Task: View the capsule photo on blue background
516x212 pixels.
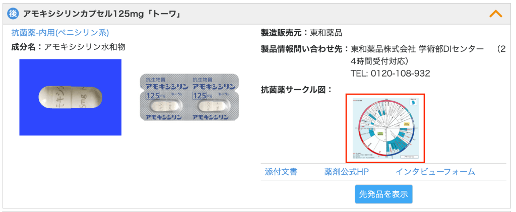Action: pyautogui.click(x=71, y=97)
